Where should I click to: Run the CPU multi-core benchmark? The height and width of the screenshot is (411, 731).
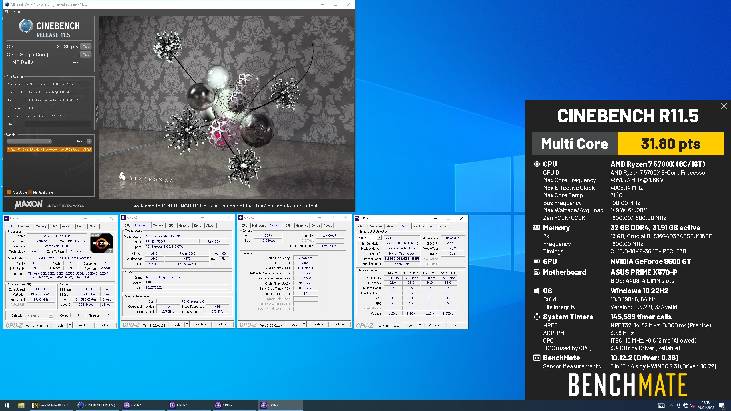(86, 47)
